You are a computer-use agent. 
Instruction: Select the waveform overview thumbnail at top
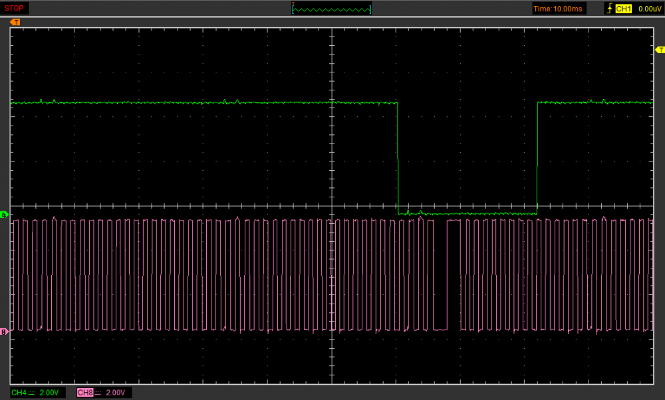pos(332,9)
